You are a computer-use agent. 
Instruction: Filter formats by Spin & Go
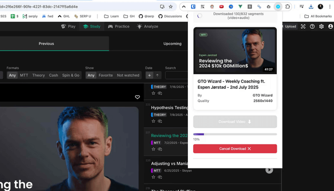[71, 75]
